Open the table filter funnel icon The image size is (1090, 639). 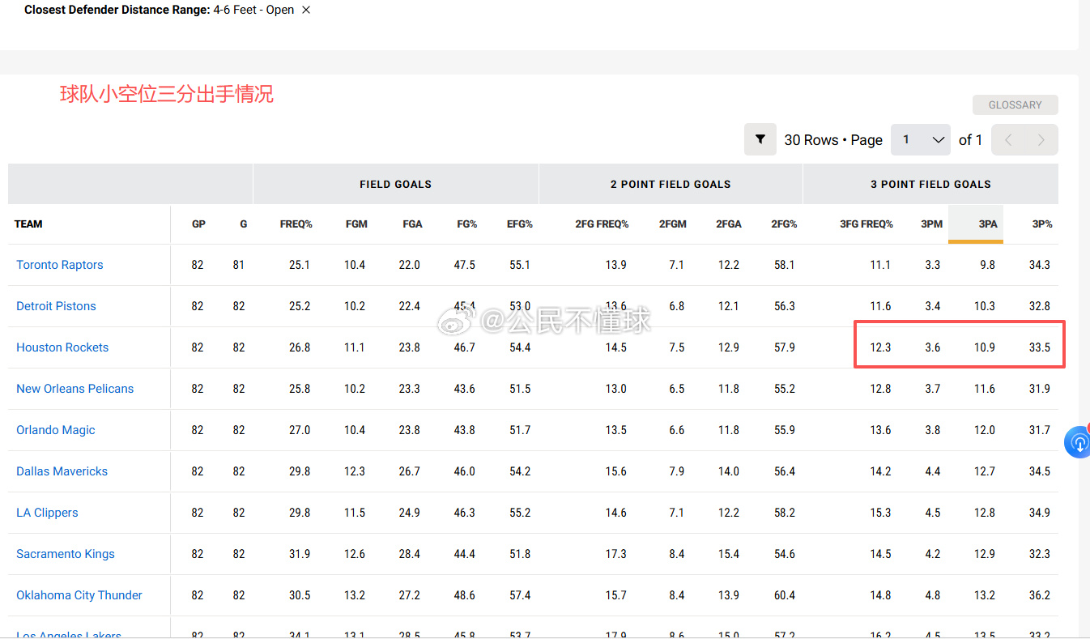pos(760,139)
